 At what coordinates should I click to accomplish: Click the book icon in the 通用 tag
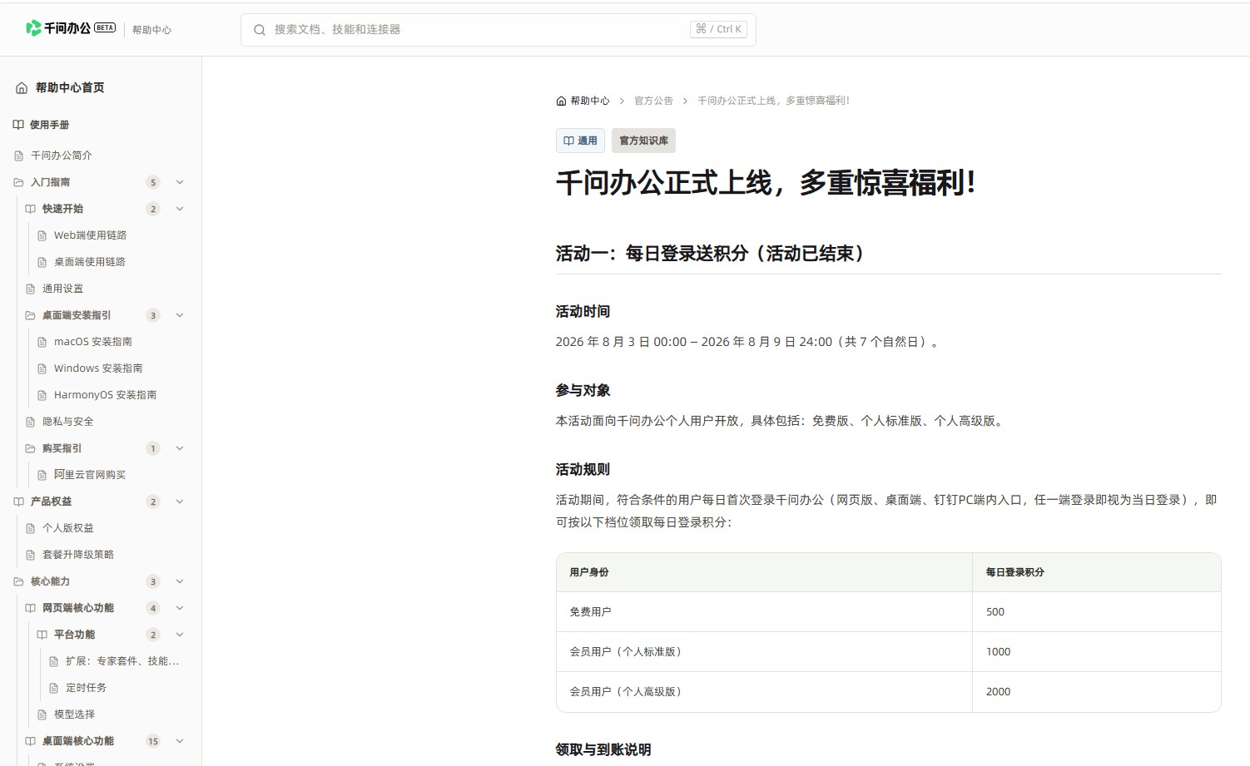[x=568, y=141]
